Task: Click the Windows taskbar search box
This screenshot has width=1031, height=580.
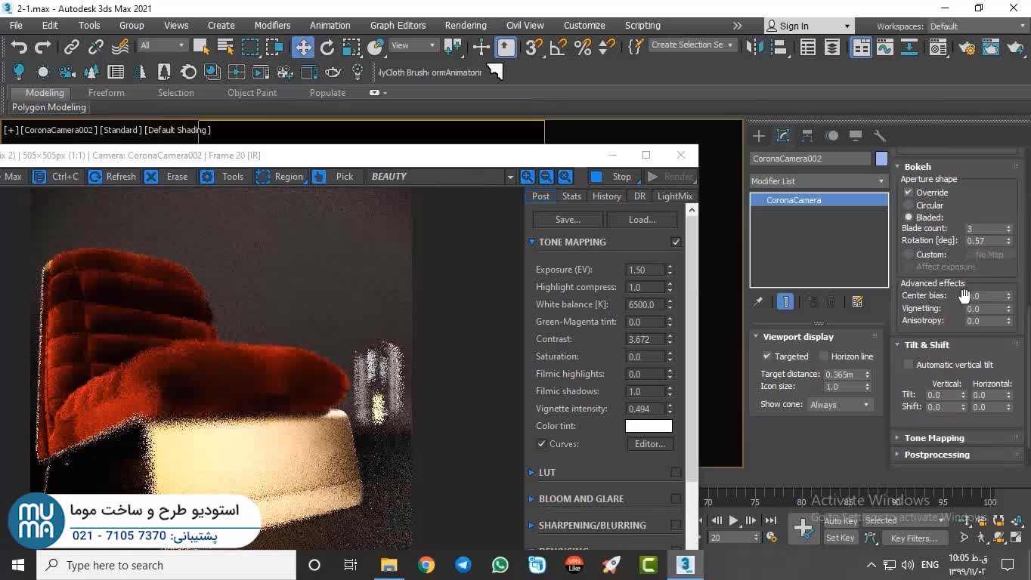Action: click(166, 565)
